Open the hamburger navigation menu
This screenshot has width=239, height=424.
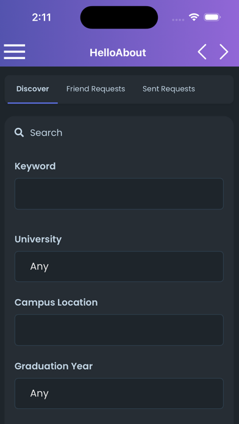15,52
